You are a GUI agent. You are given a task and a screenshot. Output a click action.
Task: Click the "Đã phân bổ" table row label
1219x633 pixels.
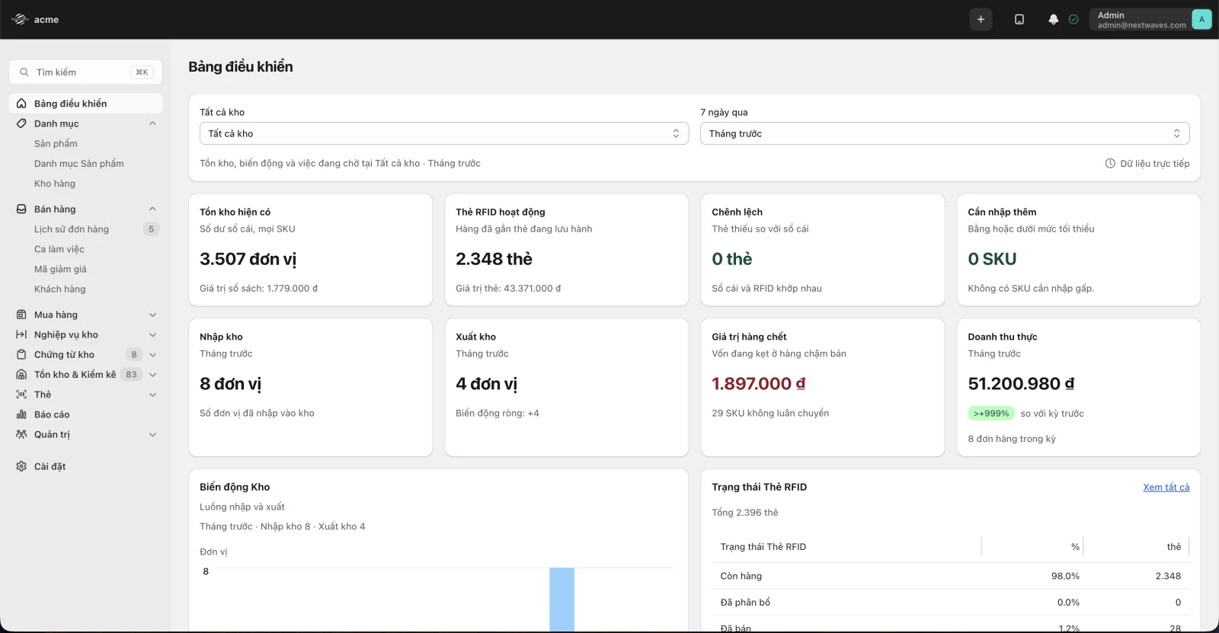pos(745,603)
